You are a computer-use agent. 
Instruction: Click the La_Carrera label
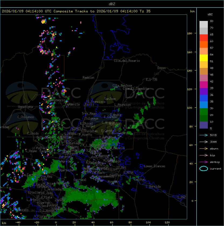(x=30, y=175)
